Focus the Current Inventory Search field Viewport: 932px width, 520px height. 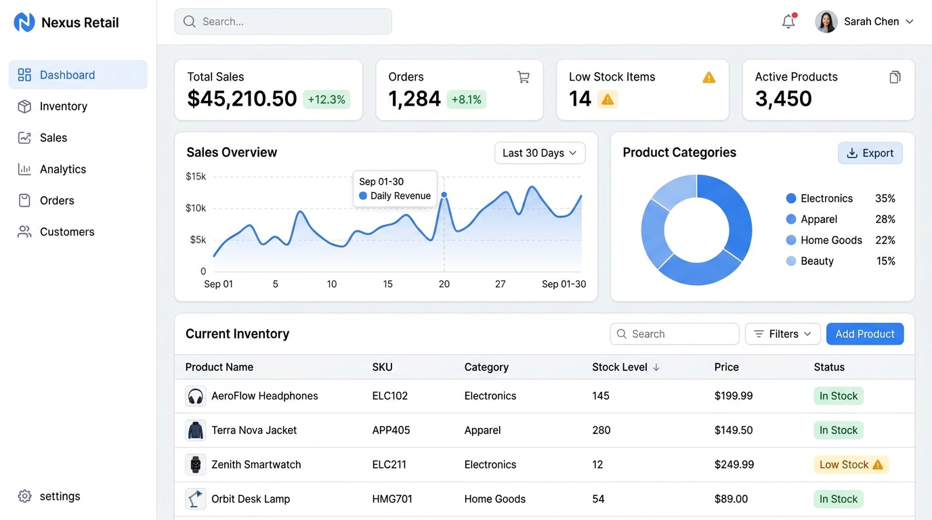675,334
